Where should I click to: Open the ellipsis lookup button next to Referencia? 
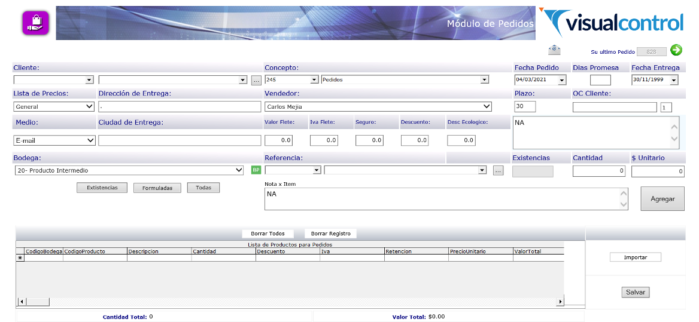click(499, 170)
